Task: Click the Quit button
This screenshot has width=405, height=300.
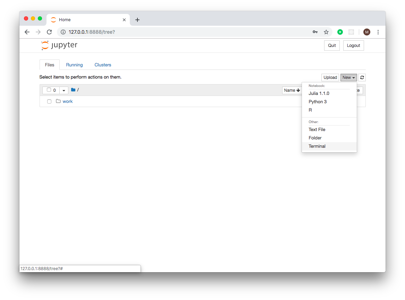Action: click(332, 46)
